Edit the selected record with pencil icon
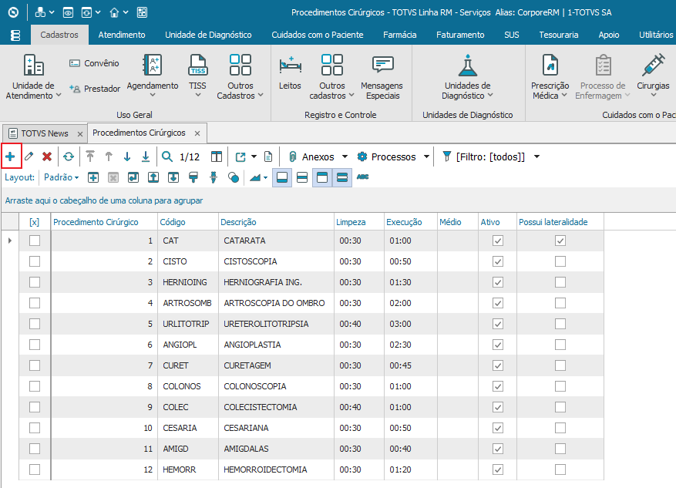This screenshot has height=488, width=676. pyautogui.click(x=29, y=156)
